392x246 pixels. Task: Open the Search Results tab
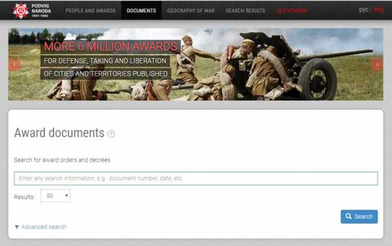click(x=245, y=10)
